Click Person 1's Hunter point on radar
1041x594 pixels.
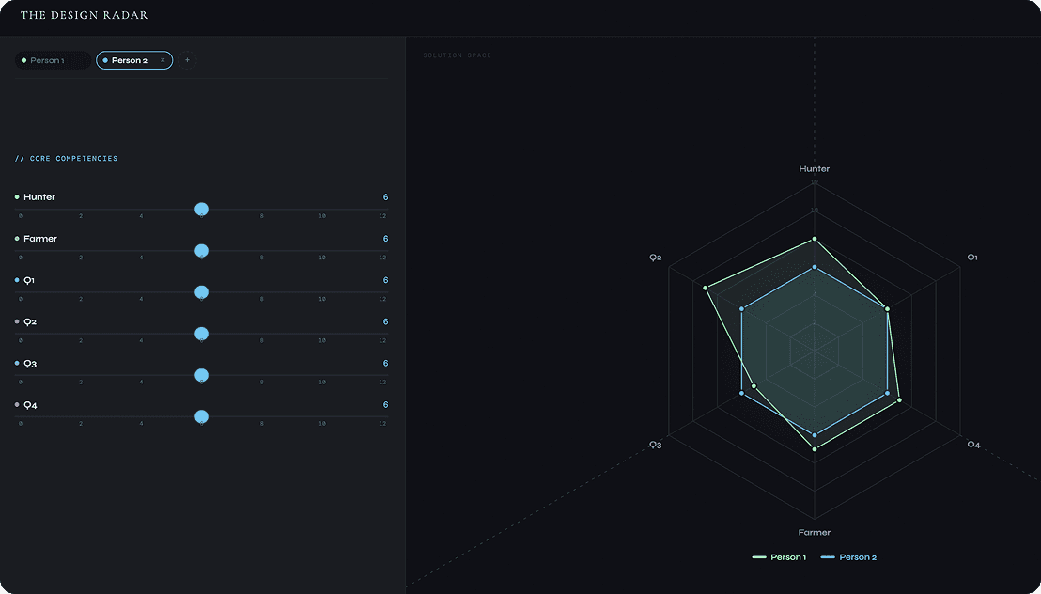[815, 239]
